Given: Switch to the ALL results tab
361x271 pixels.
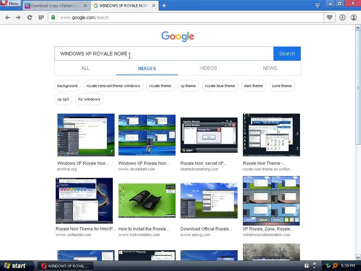Looking at the screenshot, I should [x=85, y=68].
